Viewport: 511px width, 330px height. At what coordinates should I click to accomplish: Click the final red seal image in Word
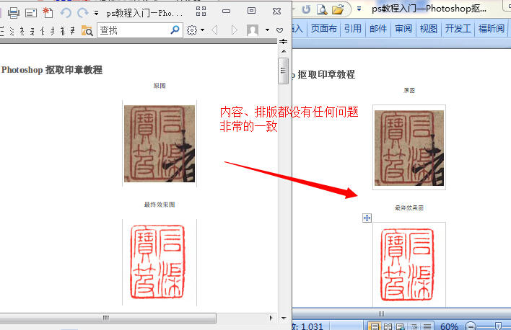[407, 264]
